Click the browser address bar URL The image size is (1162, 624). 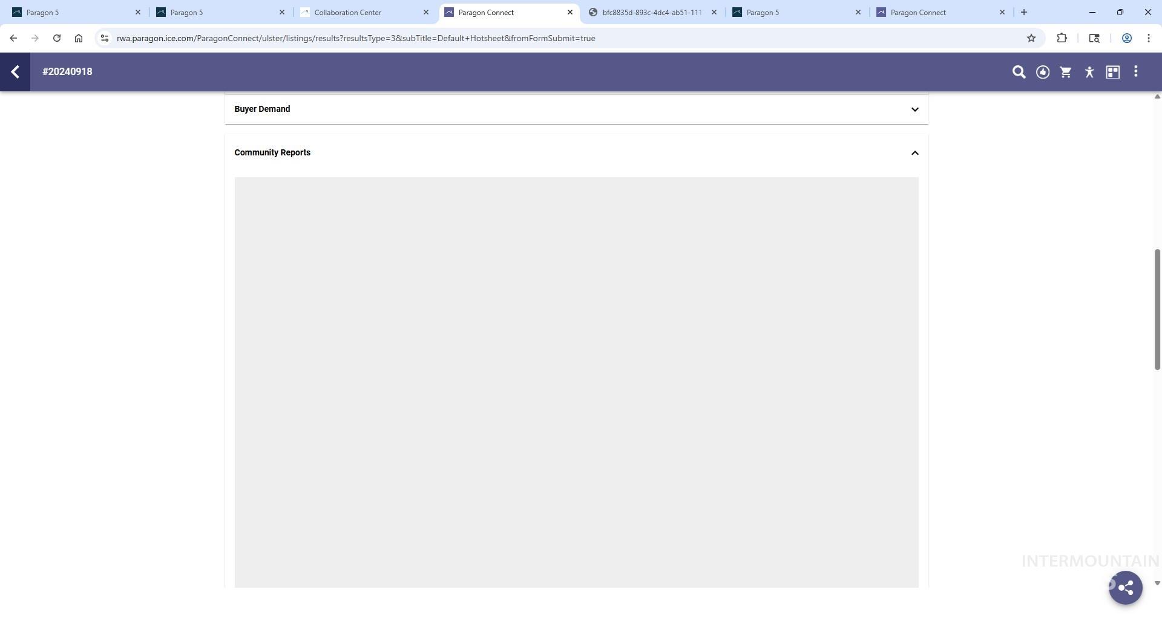coord(356,38)
